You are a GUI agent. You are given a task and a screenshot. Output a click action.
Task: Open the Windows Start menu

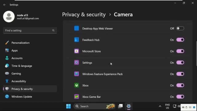click(x=68, y=106)
